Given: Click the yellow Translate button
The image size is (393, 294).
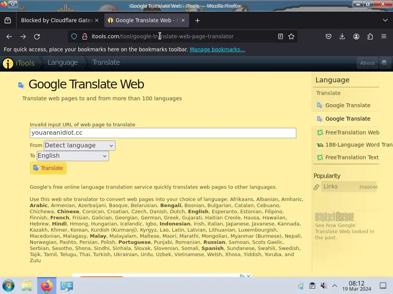Looking at the screenshot, I should [48, 168].
